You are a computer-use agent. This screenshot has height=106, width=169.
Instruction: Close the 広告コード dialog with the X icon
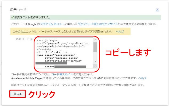pos(157,10)
